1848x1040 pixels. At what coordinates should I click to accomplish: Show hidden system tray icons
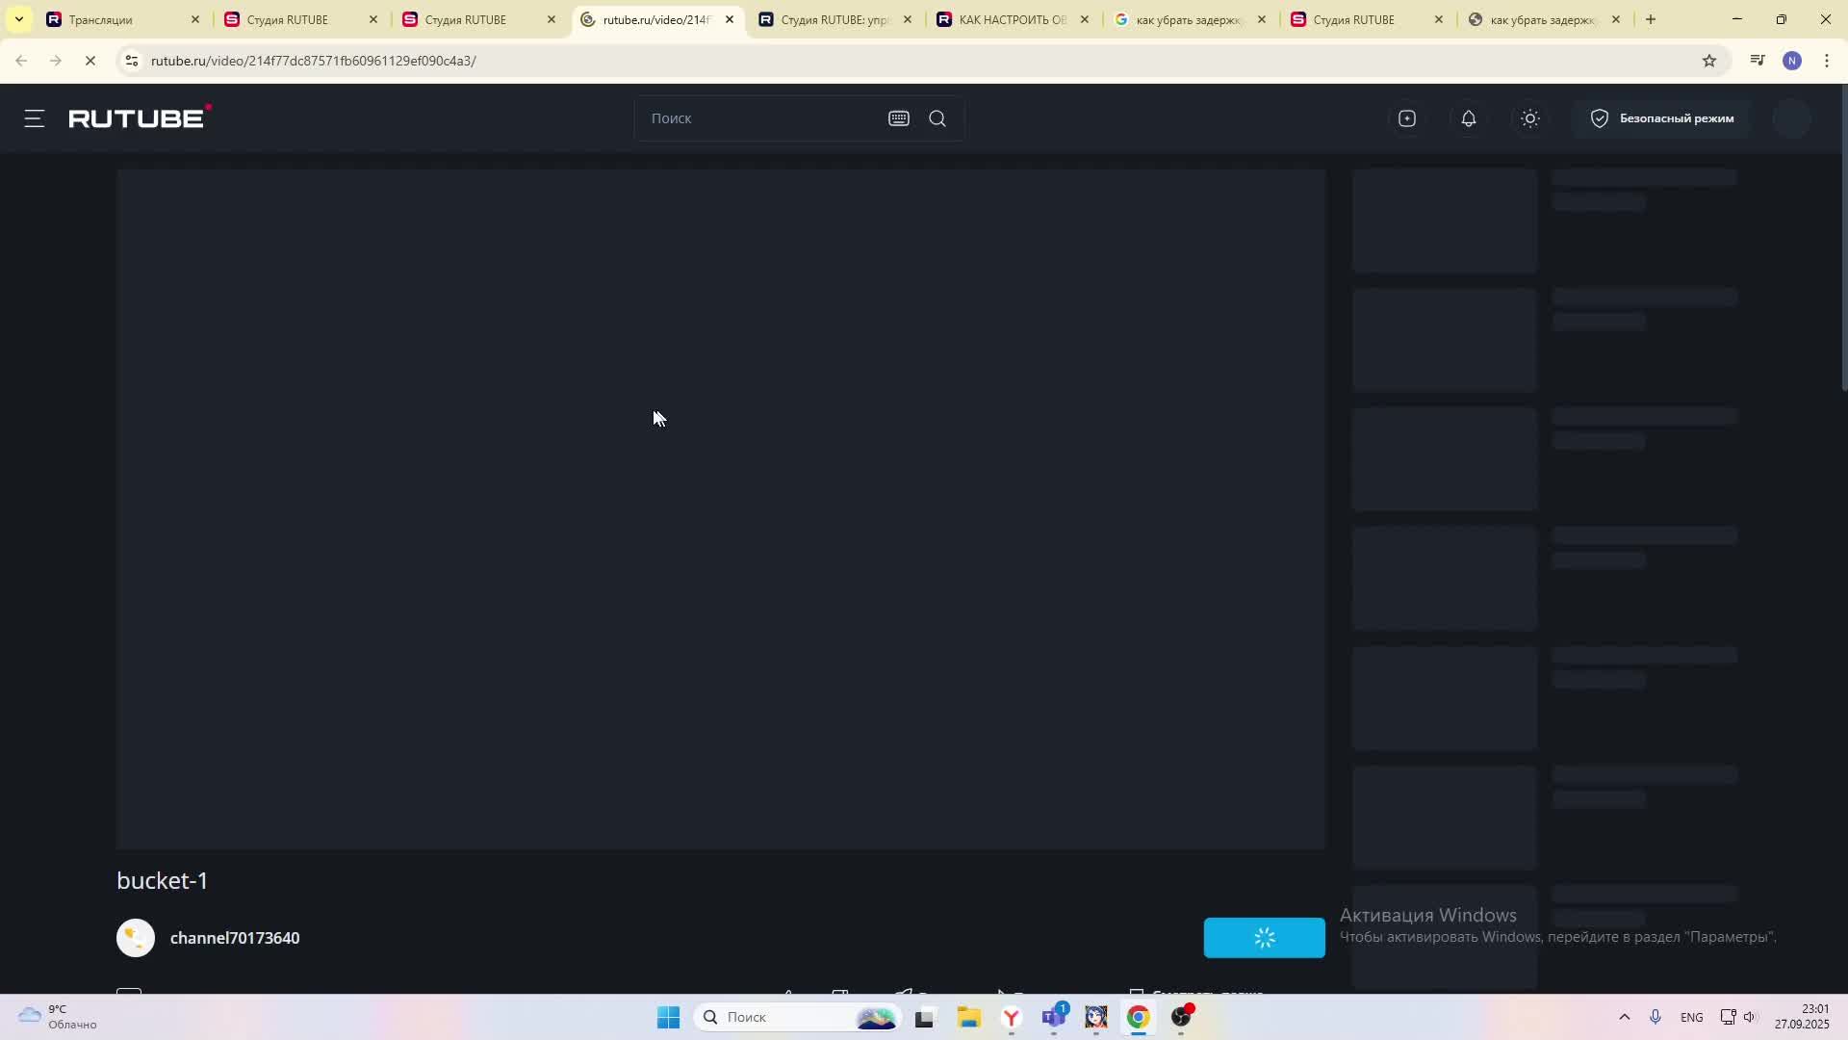(x=1624, y=1017)
